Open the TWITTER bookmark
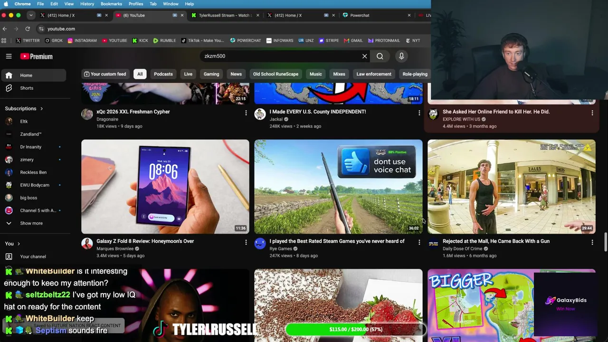 click(28, 40)
